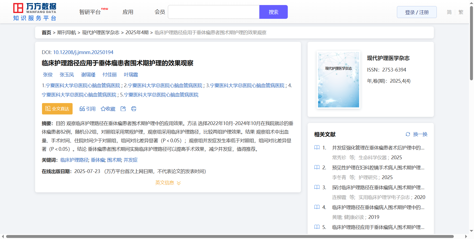The width and height of the screenshot is (474, 239).
Task: Click the book icon beside related item 4
Action: [x=317, y=207]
